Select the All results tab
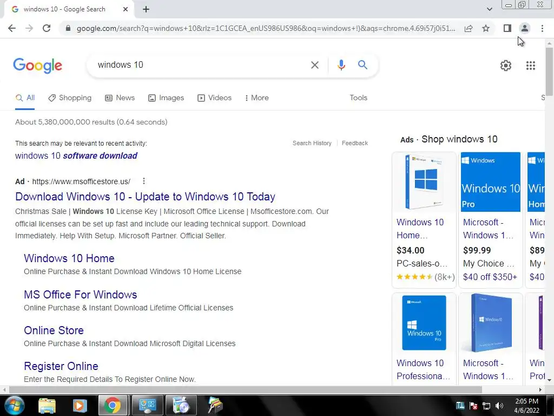The width and height of the screenshot is (554, 416). coord(25,98)
